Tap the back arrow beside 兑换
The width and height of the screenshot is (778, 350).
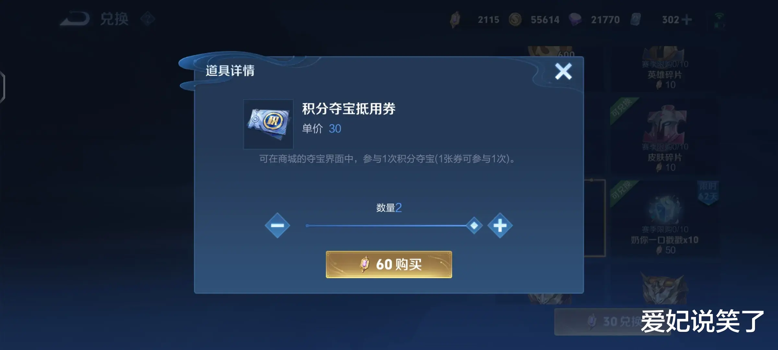click(x=75, y=19)
